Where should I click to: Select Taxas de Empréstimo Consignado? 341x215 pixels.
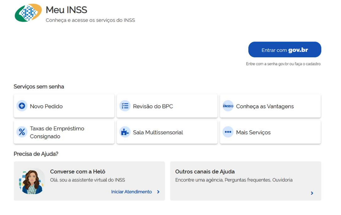64,132
